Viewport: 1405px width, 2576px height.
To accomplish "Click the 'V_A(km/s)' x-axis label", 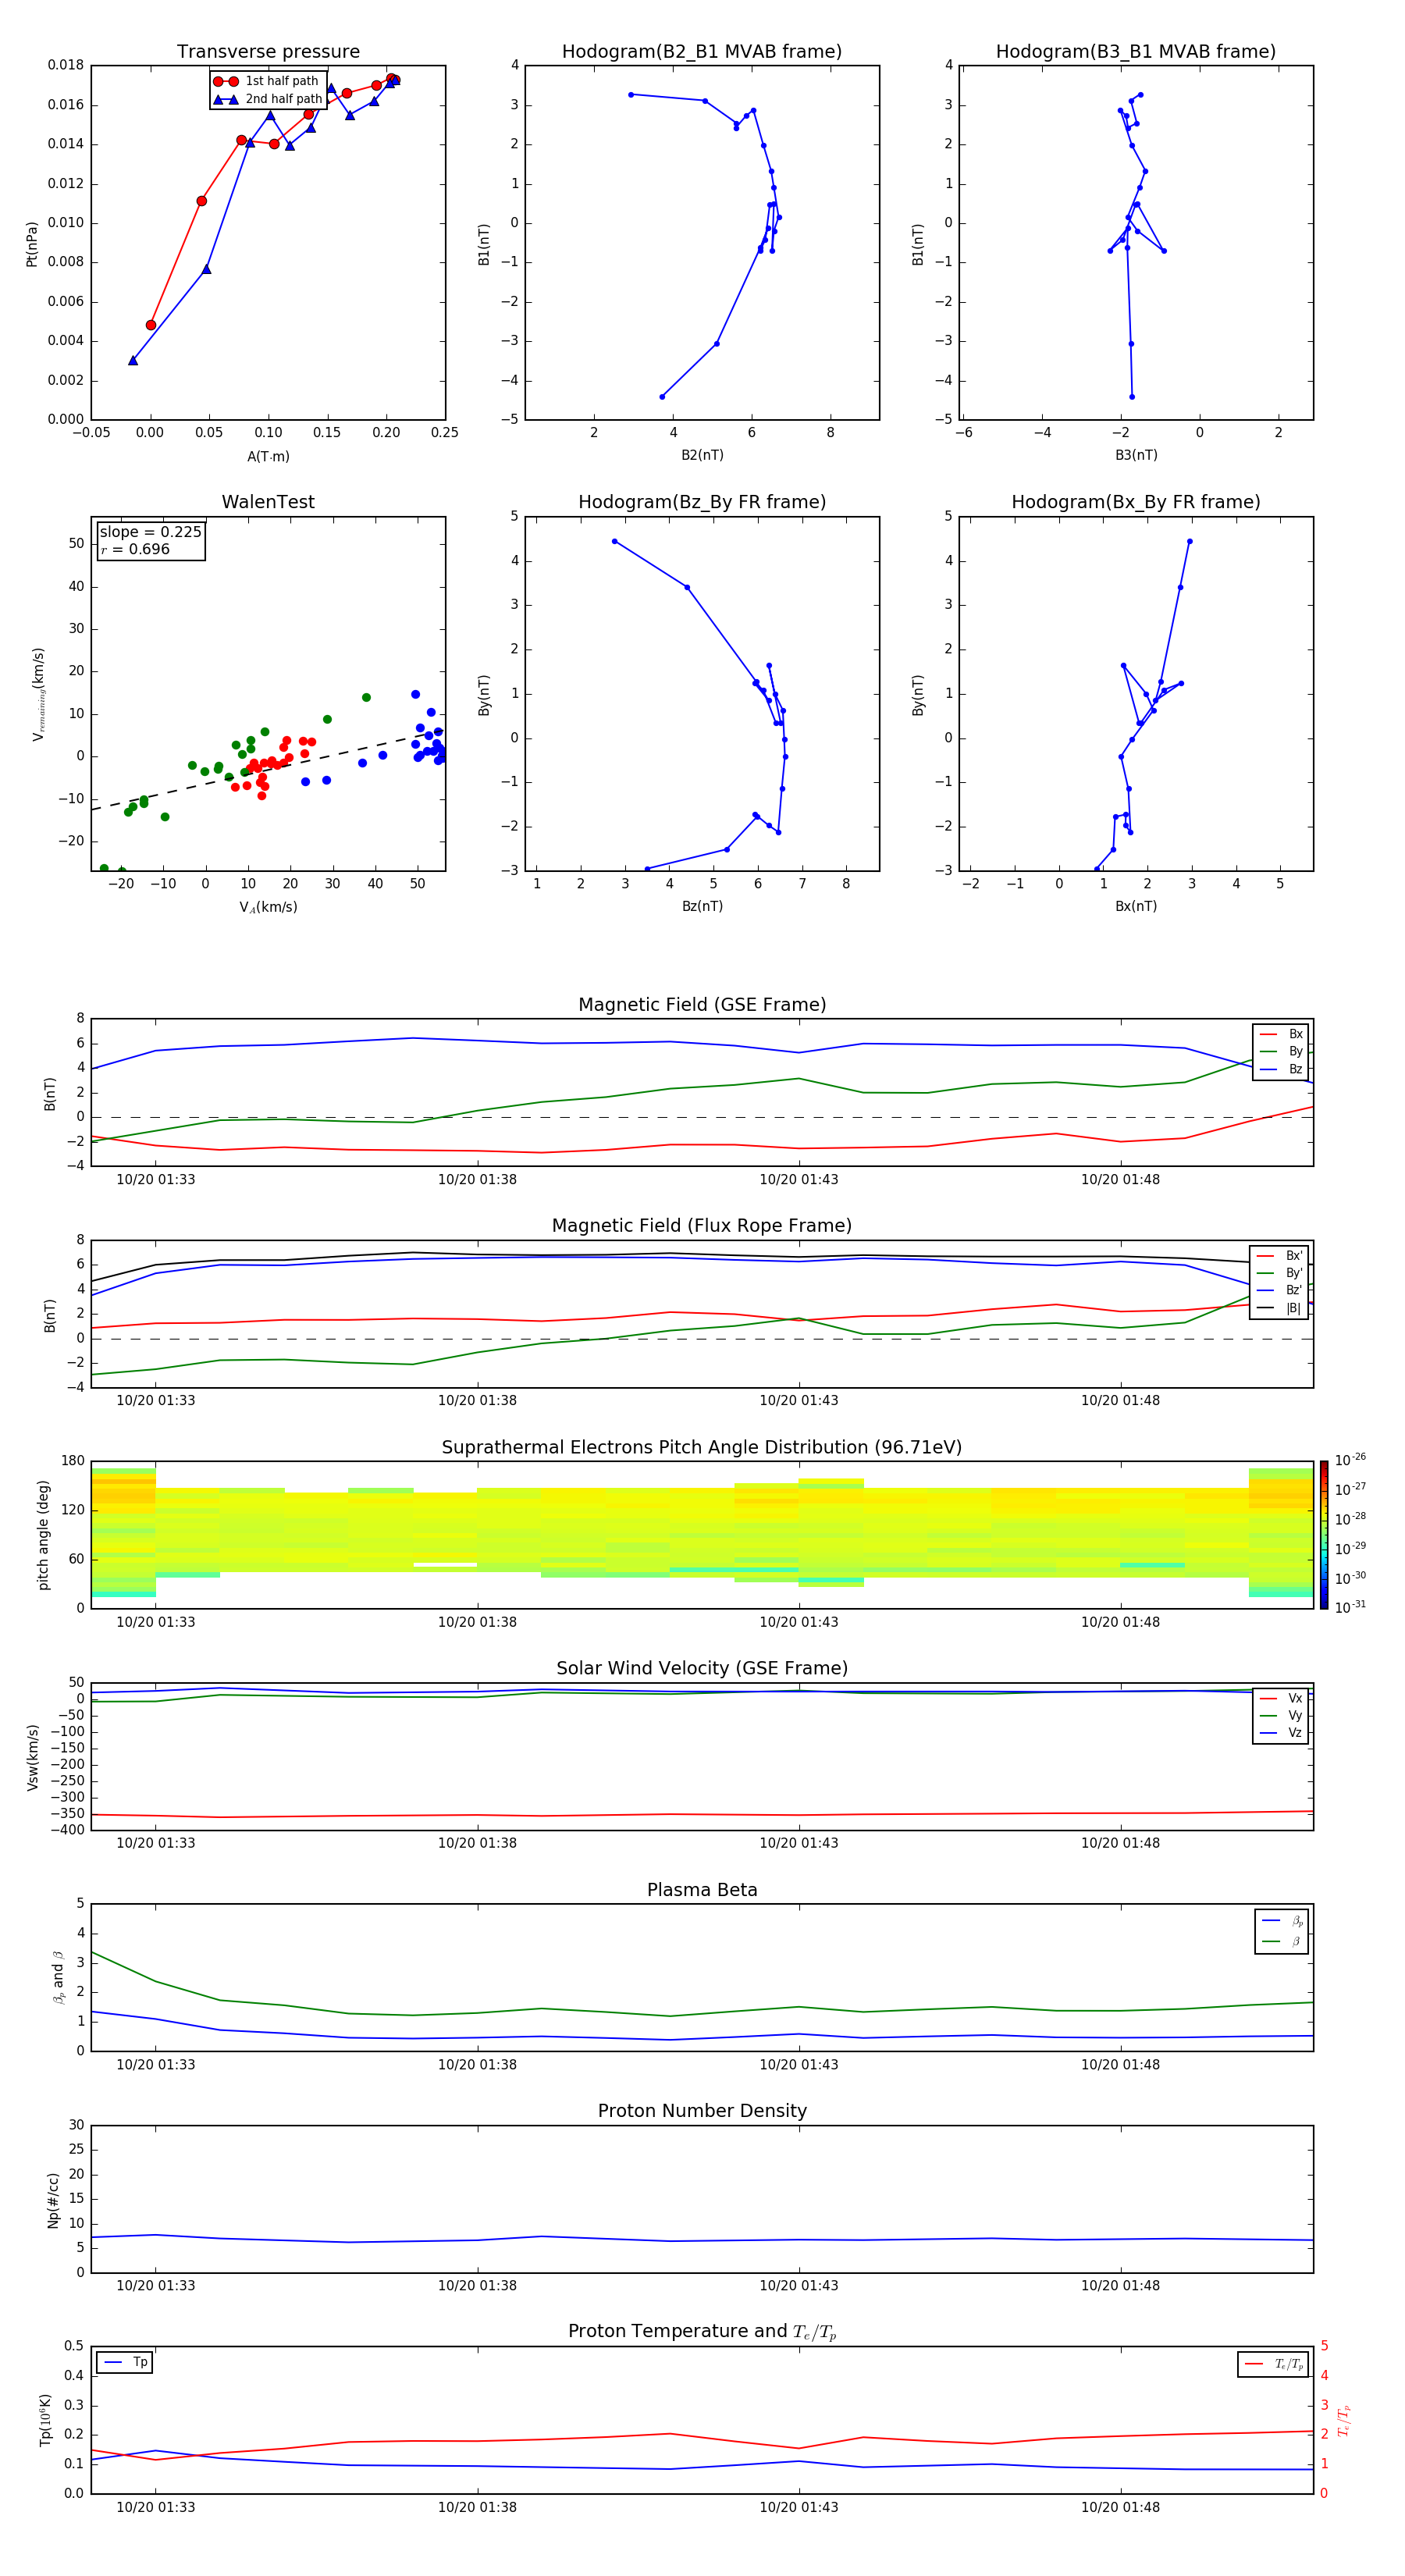I will (268, 907).
